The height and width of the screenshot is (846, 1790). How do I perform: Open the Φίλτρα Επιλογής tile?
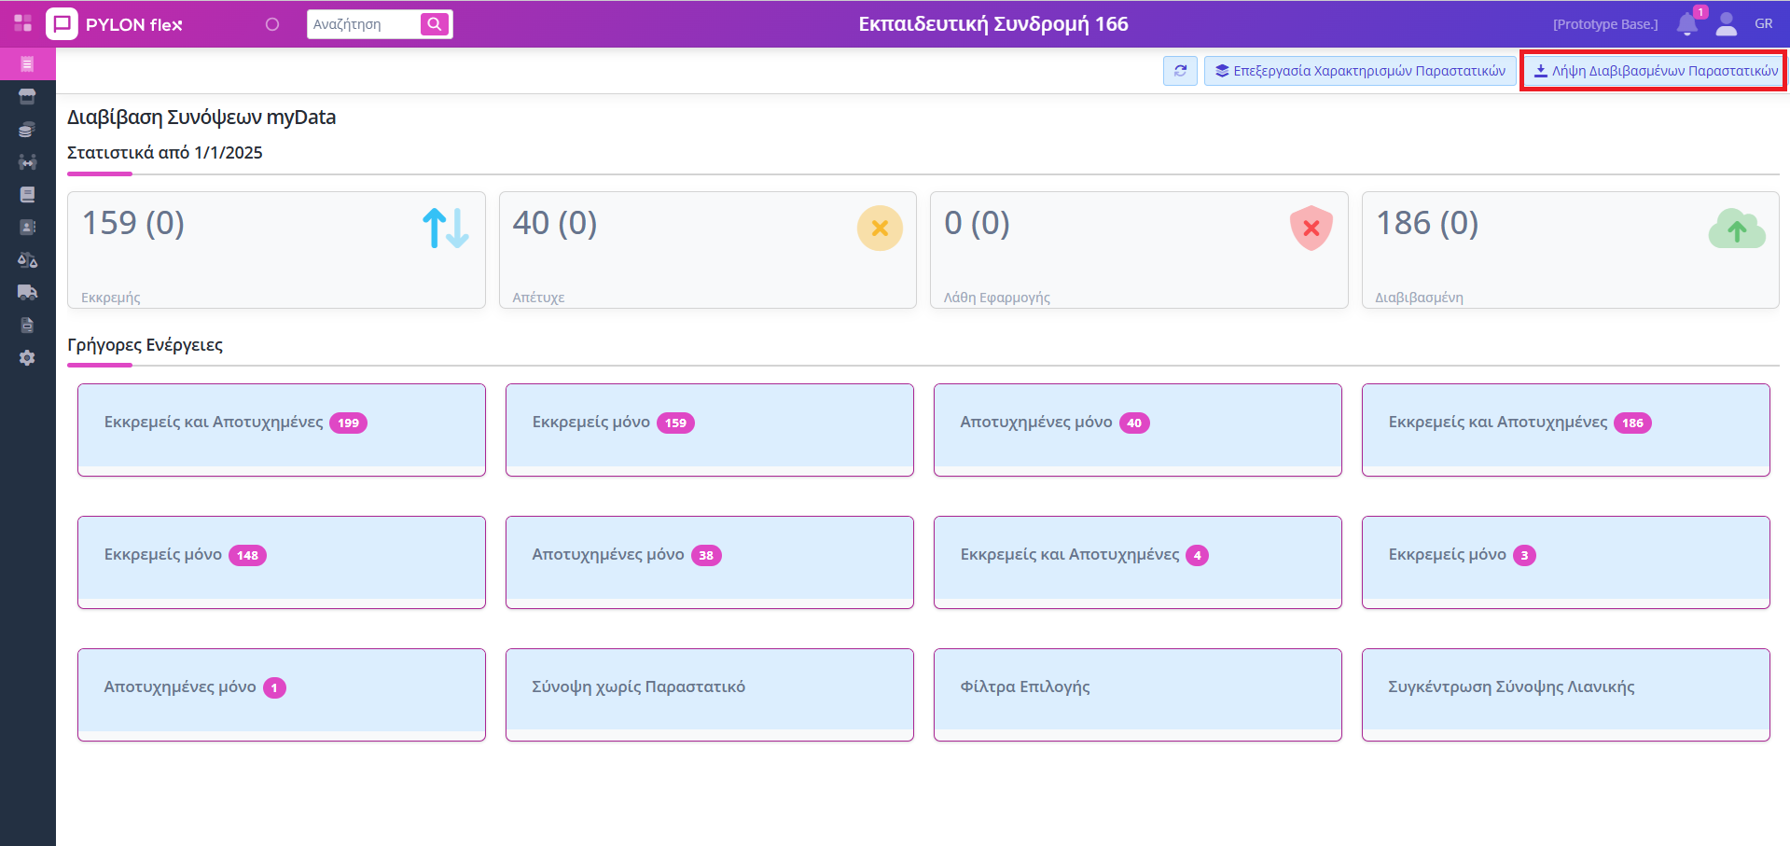(1137, 694)
